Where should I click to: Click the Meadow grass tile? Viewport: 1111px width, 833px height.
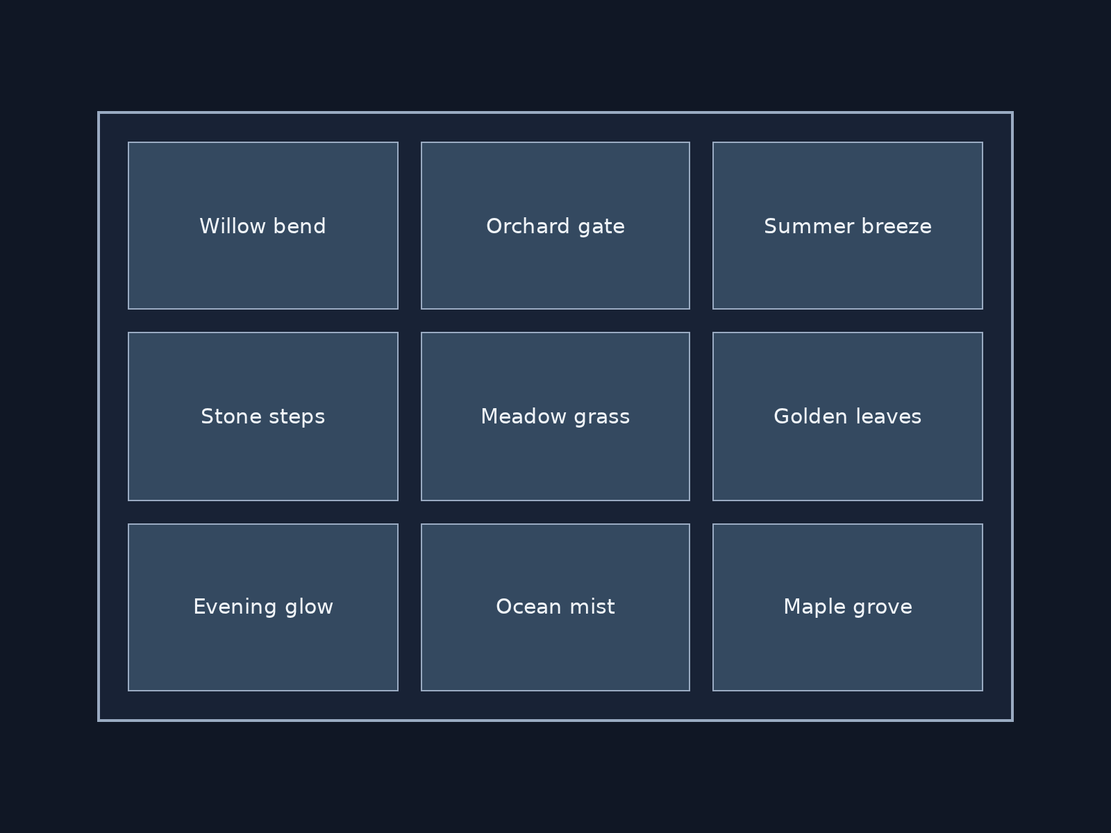pyautogui.click(x=555, y=416)
